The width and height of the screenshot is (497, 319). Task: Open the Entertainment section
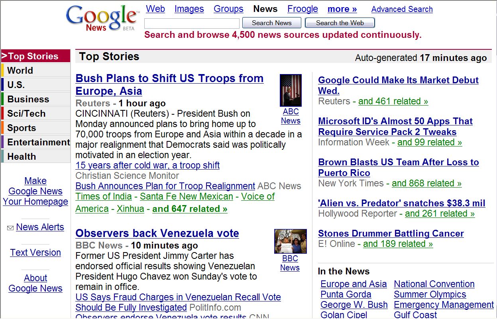[36, 142]
